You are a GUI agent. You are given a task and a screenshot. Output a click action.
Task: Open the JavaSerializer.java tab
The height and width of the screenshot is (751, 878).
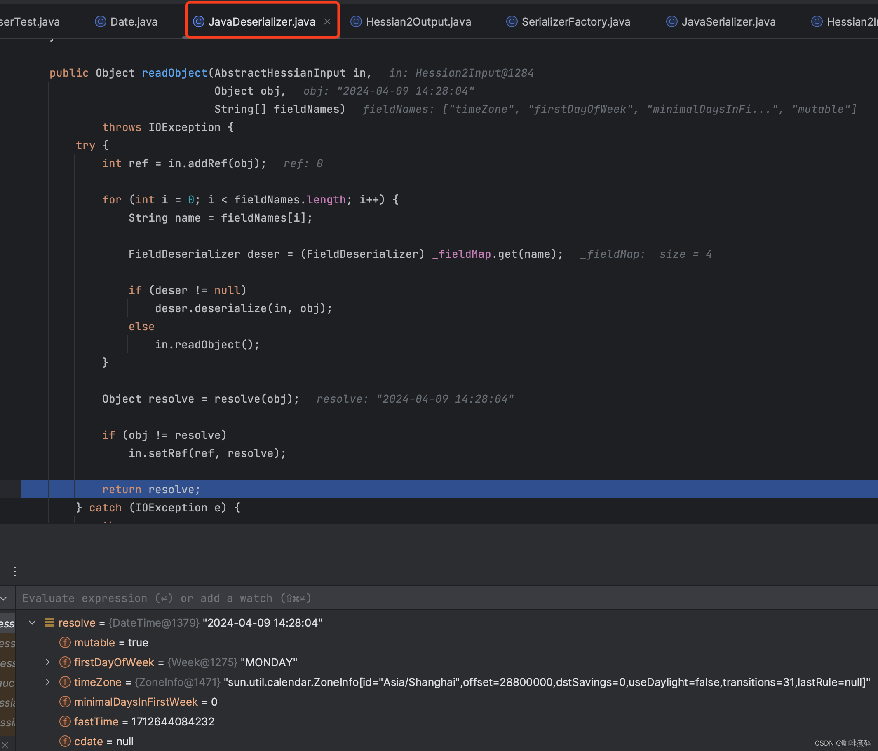tap(728, 21)
